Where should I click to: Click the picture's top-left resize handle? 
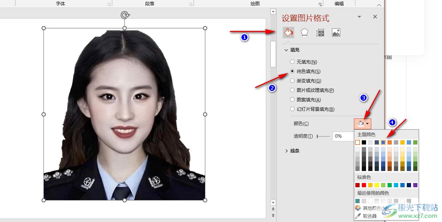tap(44, 28)
